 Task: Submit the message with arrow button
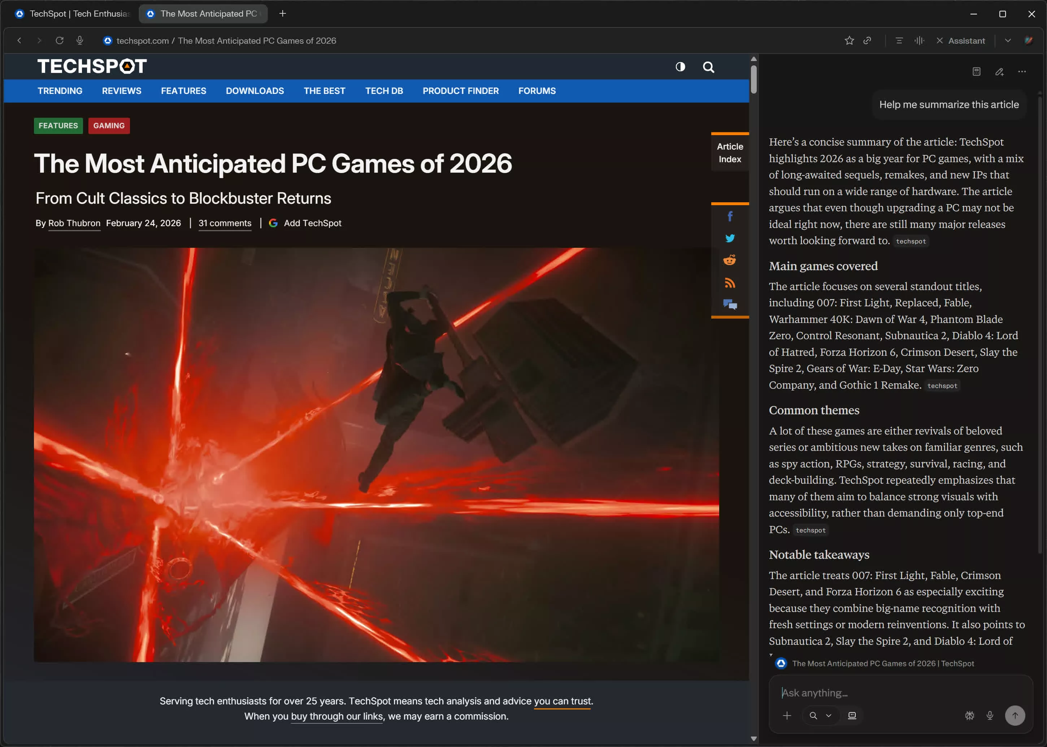(x=1015, y=716)
